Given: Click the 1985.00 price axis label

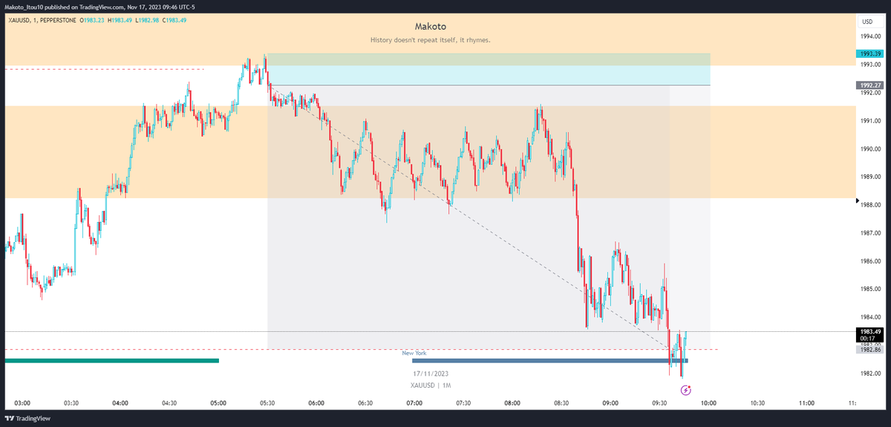Looking at the screenshot, I should [x=869, y=289].
